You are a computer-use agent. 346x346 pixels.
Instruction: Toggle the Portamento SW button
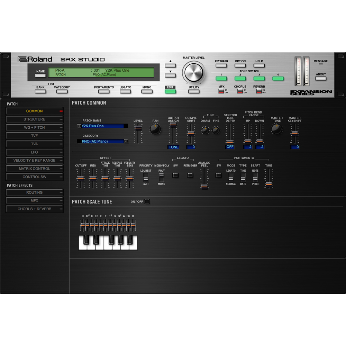[218, 175]
